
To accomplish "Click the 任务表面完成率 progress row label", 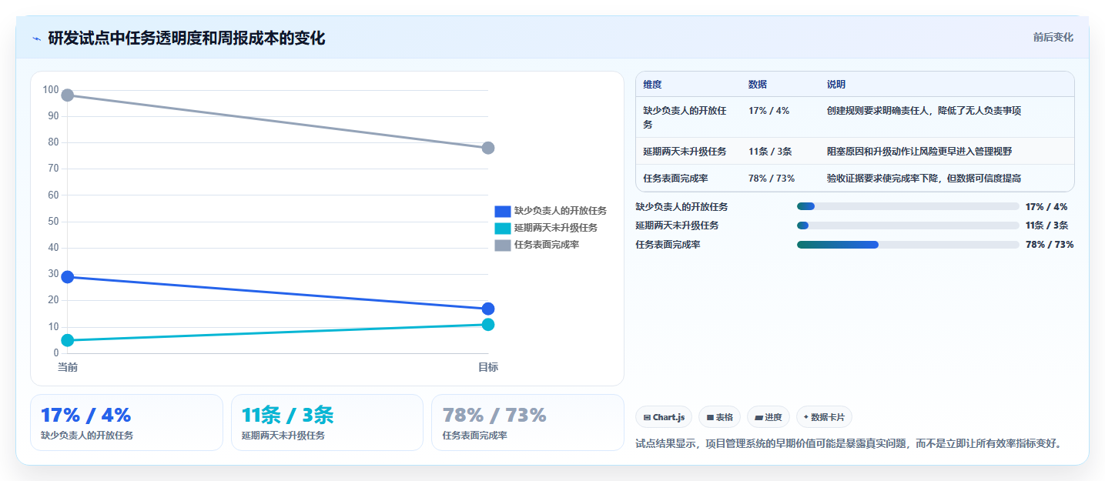I will pos(668,245).
